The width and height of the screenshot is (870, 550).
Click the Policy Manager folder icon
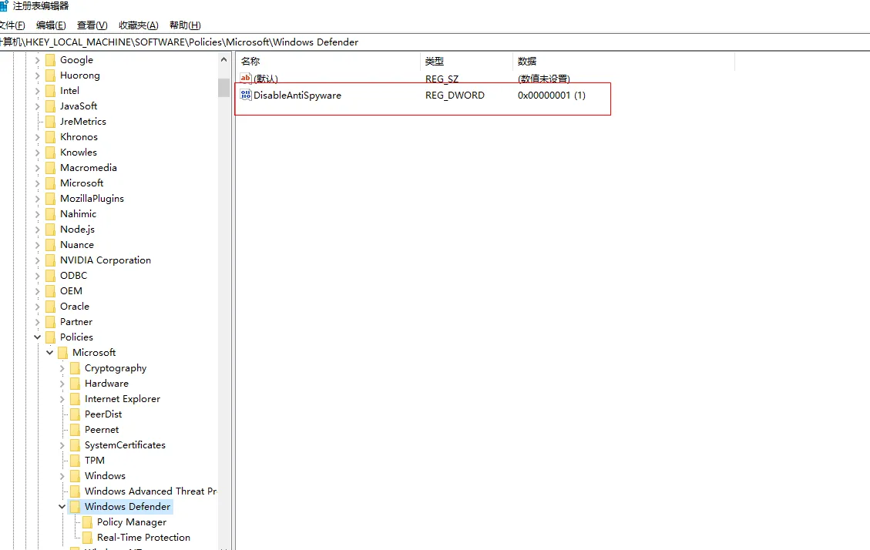tap(87, 522)
